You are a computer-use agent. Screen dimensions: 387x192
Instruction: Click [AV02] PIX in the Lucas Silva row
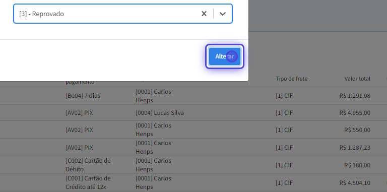(79, 113)
